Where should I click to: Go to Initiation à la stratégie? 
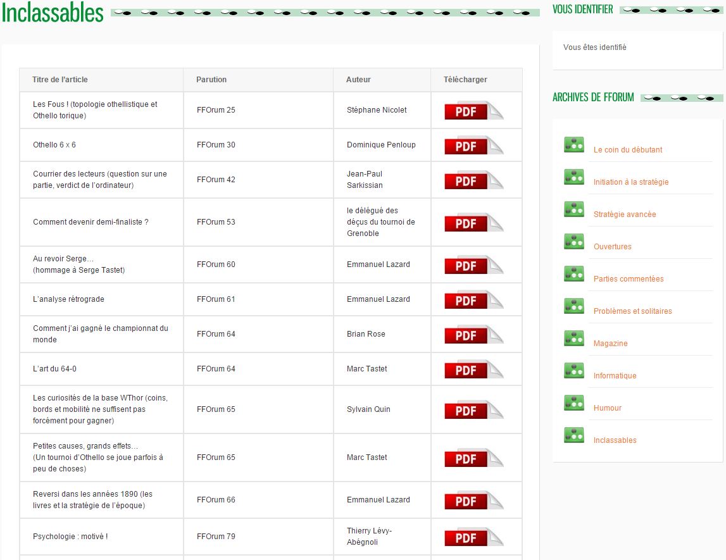[x=630, y=182]
